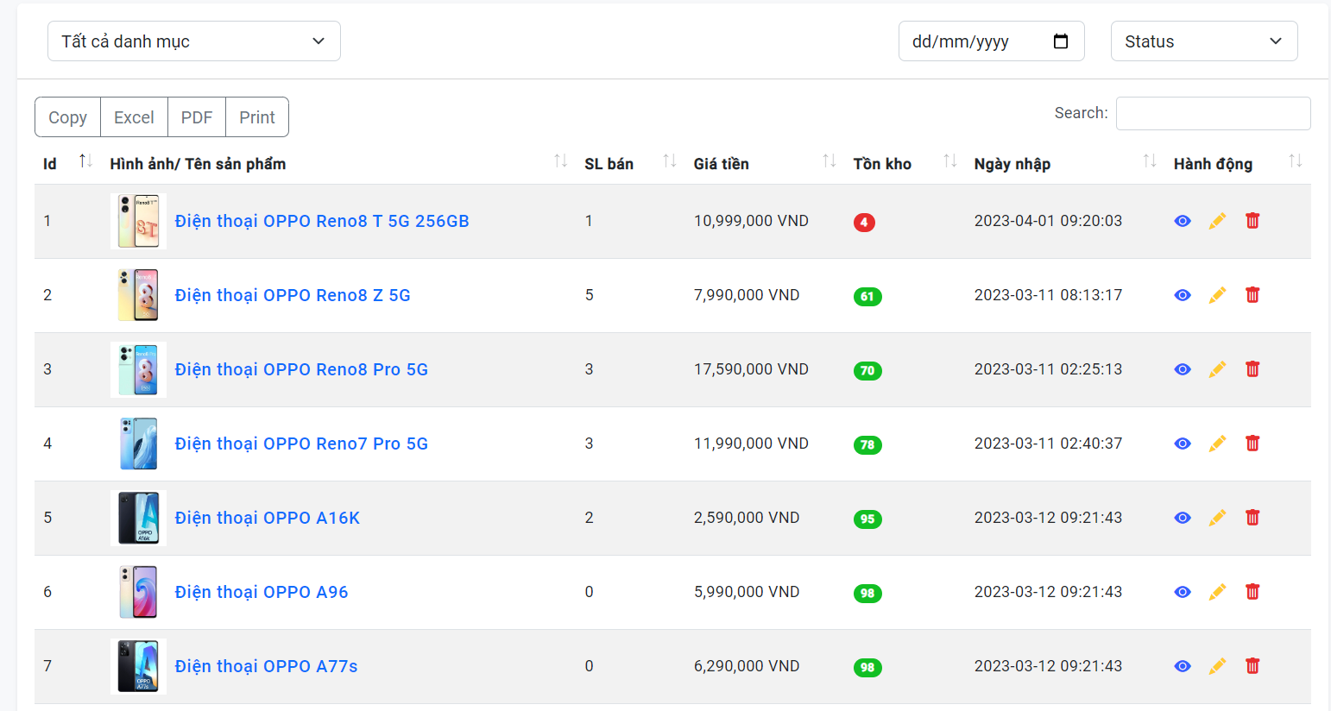Delete the OPPO A77s product
1331x711 pixels.
click(x=1252, y=666)
